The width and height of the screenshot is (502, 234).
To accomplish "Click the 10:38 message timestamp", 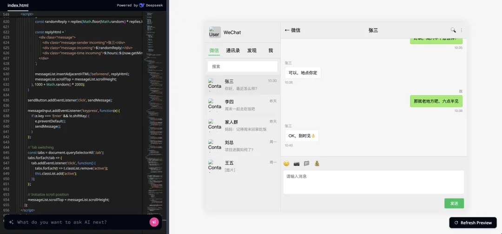I will pos(458,111).
